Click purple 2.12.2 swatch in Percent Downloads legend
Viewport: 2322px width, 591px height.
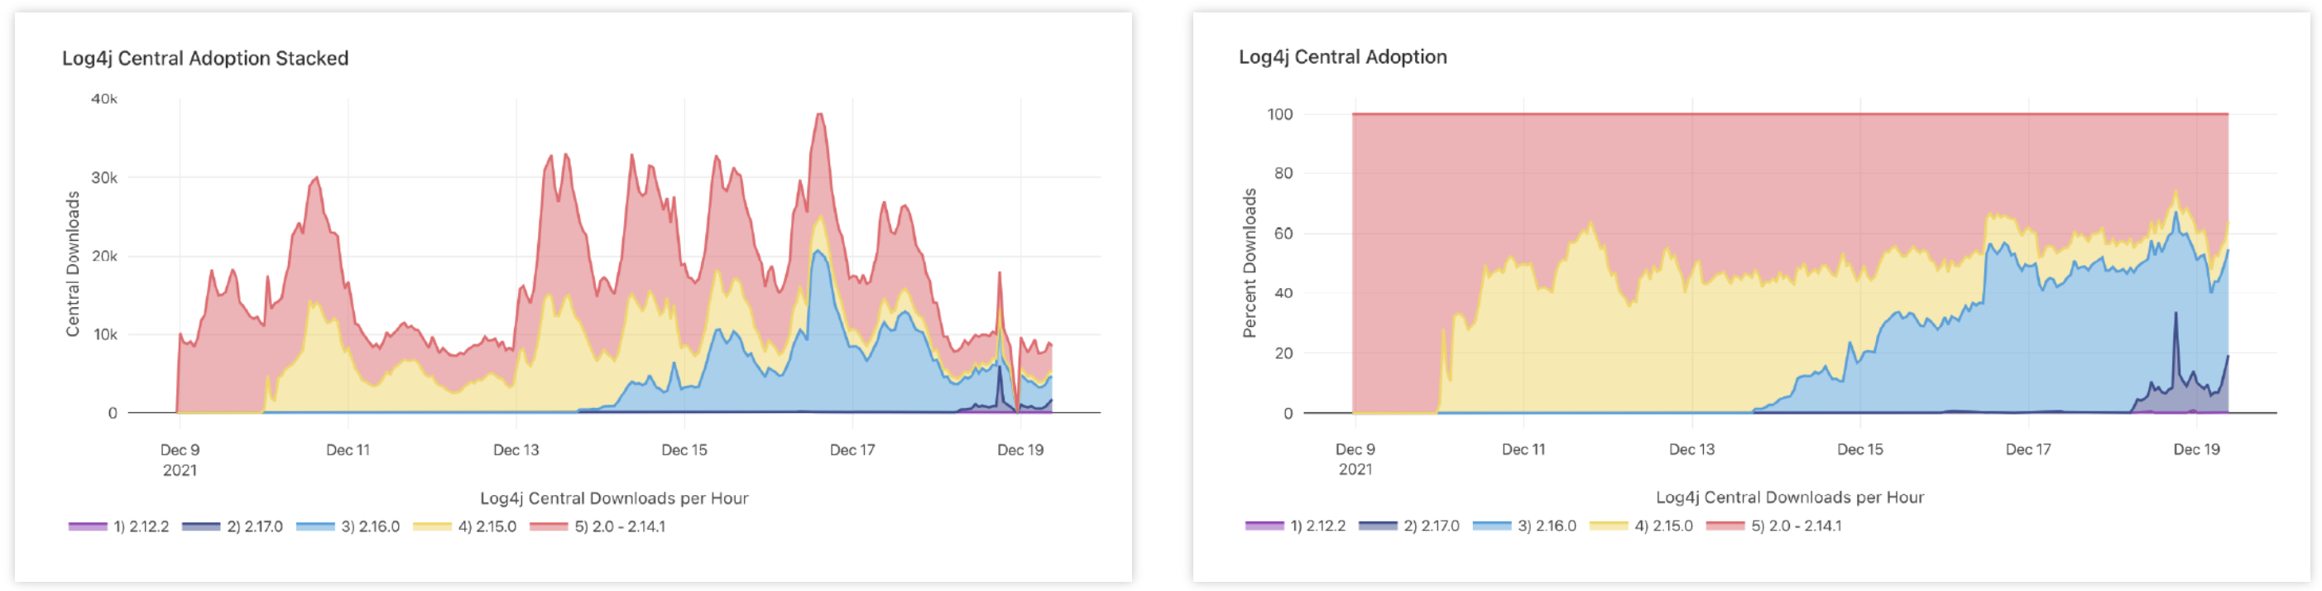tap(1264, 525)
